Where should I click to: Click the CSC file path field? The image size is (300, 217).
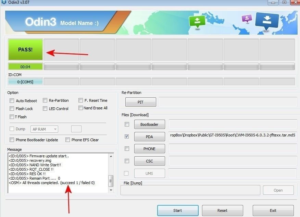tap(233, 161)
